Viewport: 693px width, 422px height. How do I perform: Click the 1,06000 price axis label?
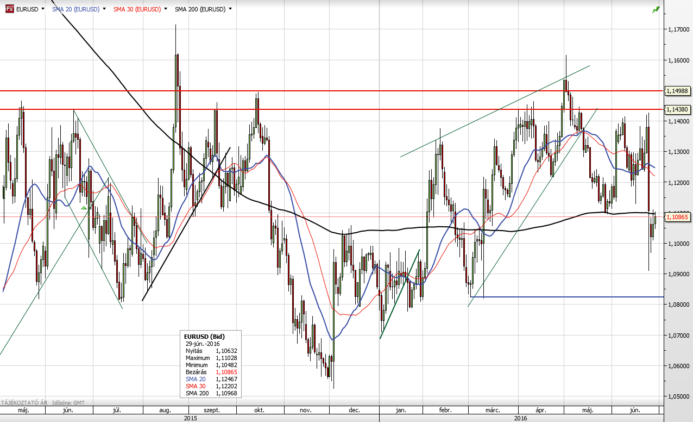[x=680, y=366]
